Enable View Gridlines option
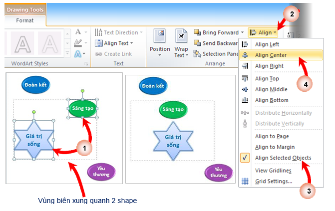The image size is (335, 211). coord(274,170)
